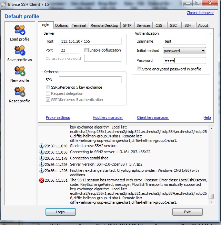Click the New profile label
This screenshot has height=225, width=221.
(20, 80)
